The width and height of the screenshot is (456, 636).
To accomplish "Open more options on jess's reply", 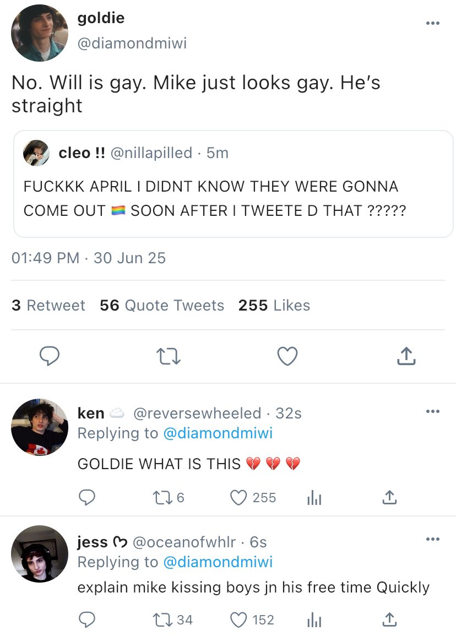I will [x=433, y=539].
